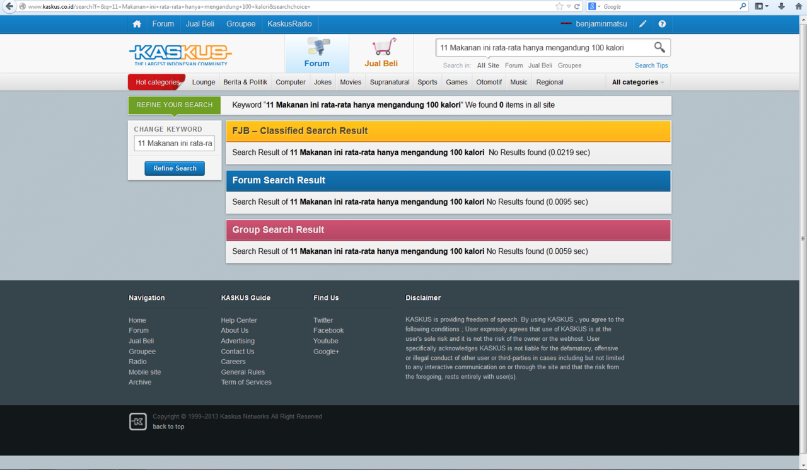
Task: Expand the All categories dropdown
Action: [638, 82]
